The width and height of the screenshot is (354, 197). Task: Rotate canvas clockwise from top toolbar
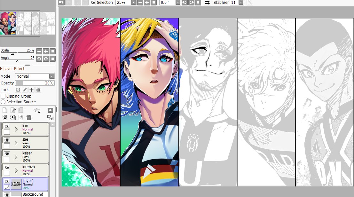[192, 3]
